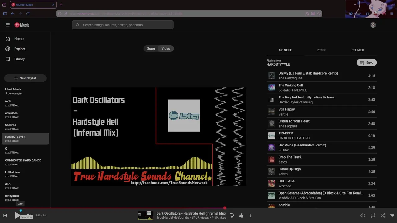
Task: Reload the browser page
Action: coord(28,14)
